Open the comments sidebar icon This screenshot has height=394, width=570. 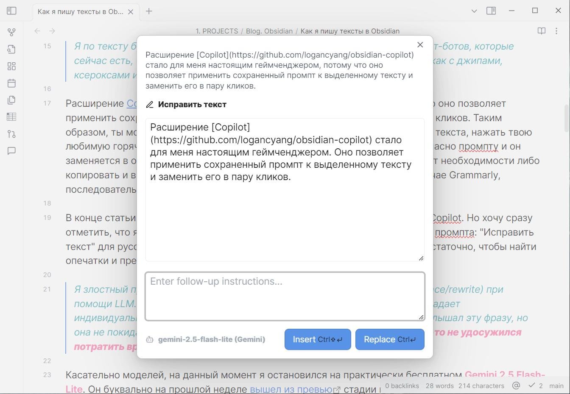pos(11,151)
